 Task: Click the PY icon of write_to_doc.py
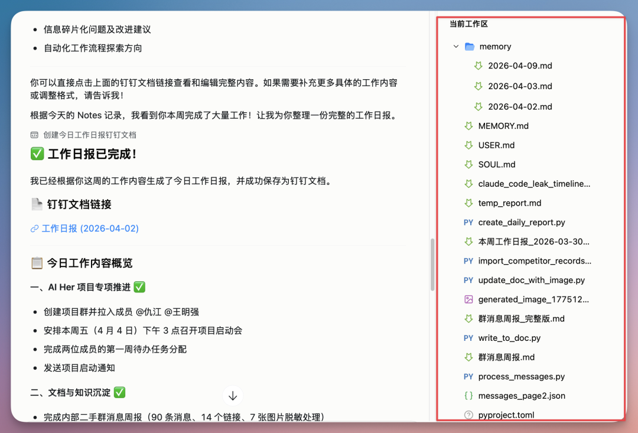click(468, 338)
